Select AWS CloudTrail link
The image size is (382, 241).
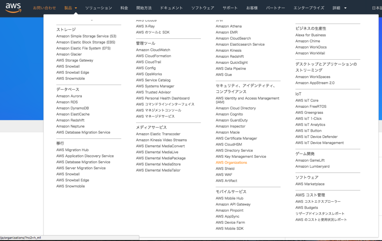click(x=148, y=62)
